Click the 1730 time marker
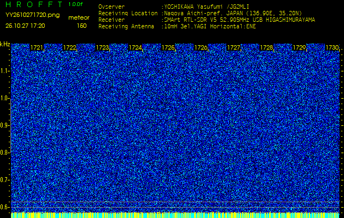Screen dimensions: 344x218 (332, 47)
